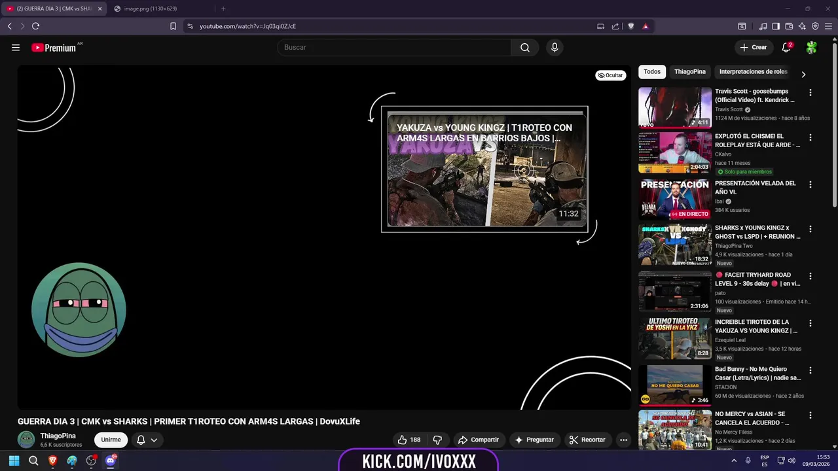This screenshot has height=471, width=838.
Task: Expand the notification bell subscription dropdown
Action: click(x=147, y=440)
